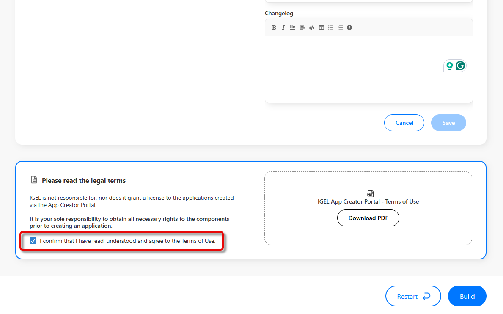Insert a title heading in Changelog

point(302,28)
